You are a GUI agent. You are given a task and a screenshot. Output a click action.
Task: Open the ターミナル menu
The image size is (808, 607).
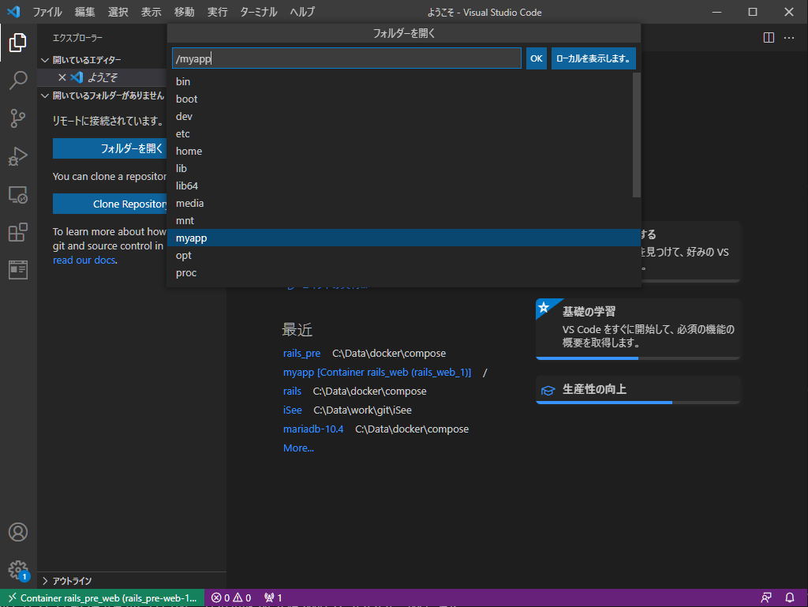(259, 12)
